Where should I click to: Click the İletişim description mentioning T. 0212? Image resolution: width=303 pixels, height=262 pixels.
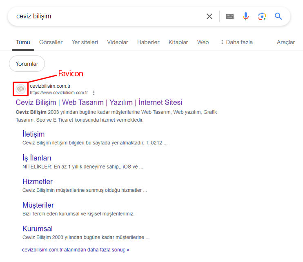[x=95, y=143]
